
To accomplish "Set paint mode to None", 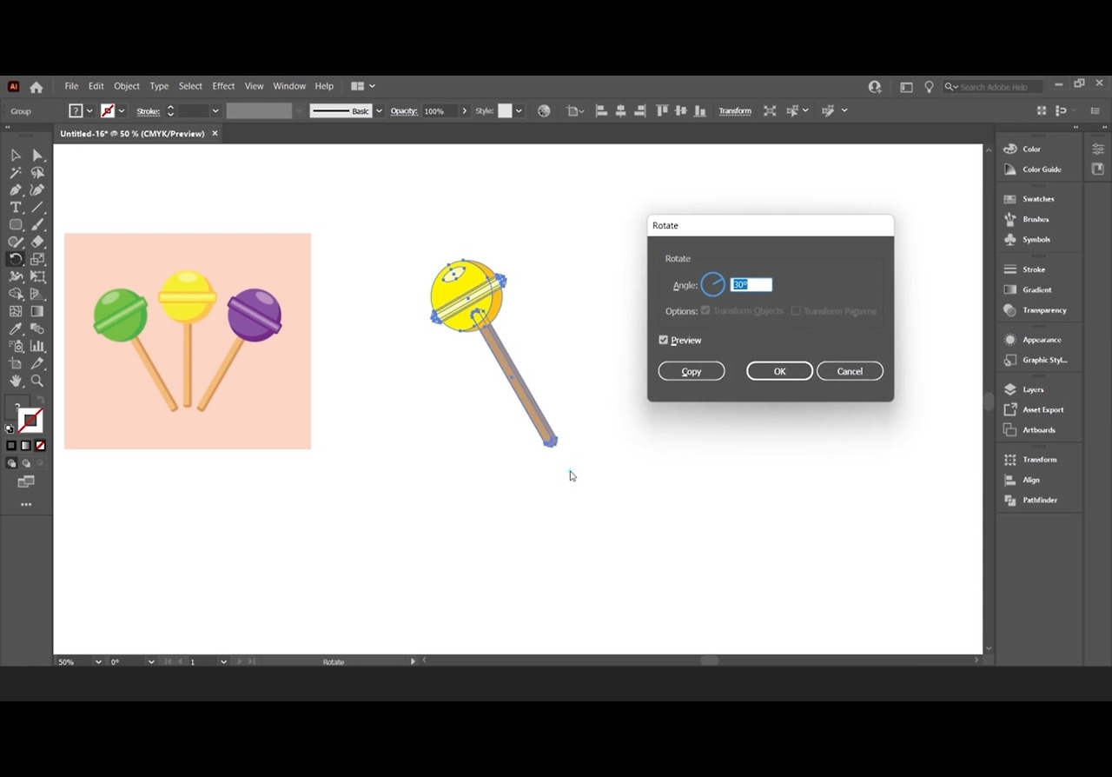I will pyautogui.click(x=40, y=446).
